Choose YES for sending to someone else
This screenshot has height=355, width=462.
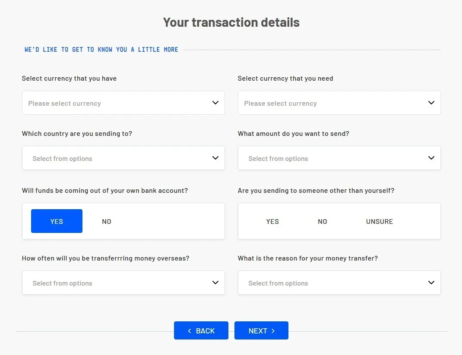pyautogui.click(x=272, y=221)
